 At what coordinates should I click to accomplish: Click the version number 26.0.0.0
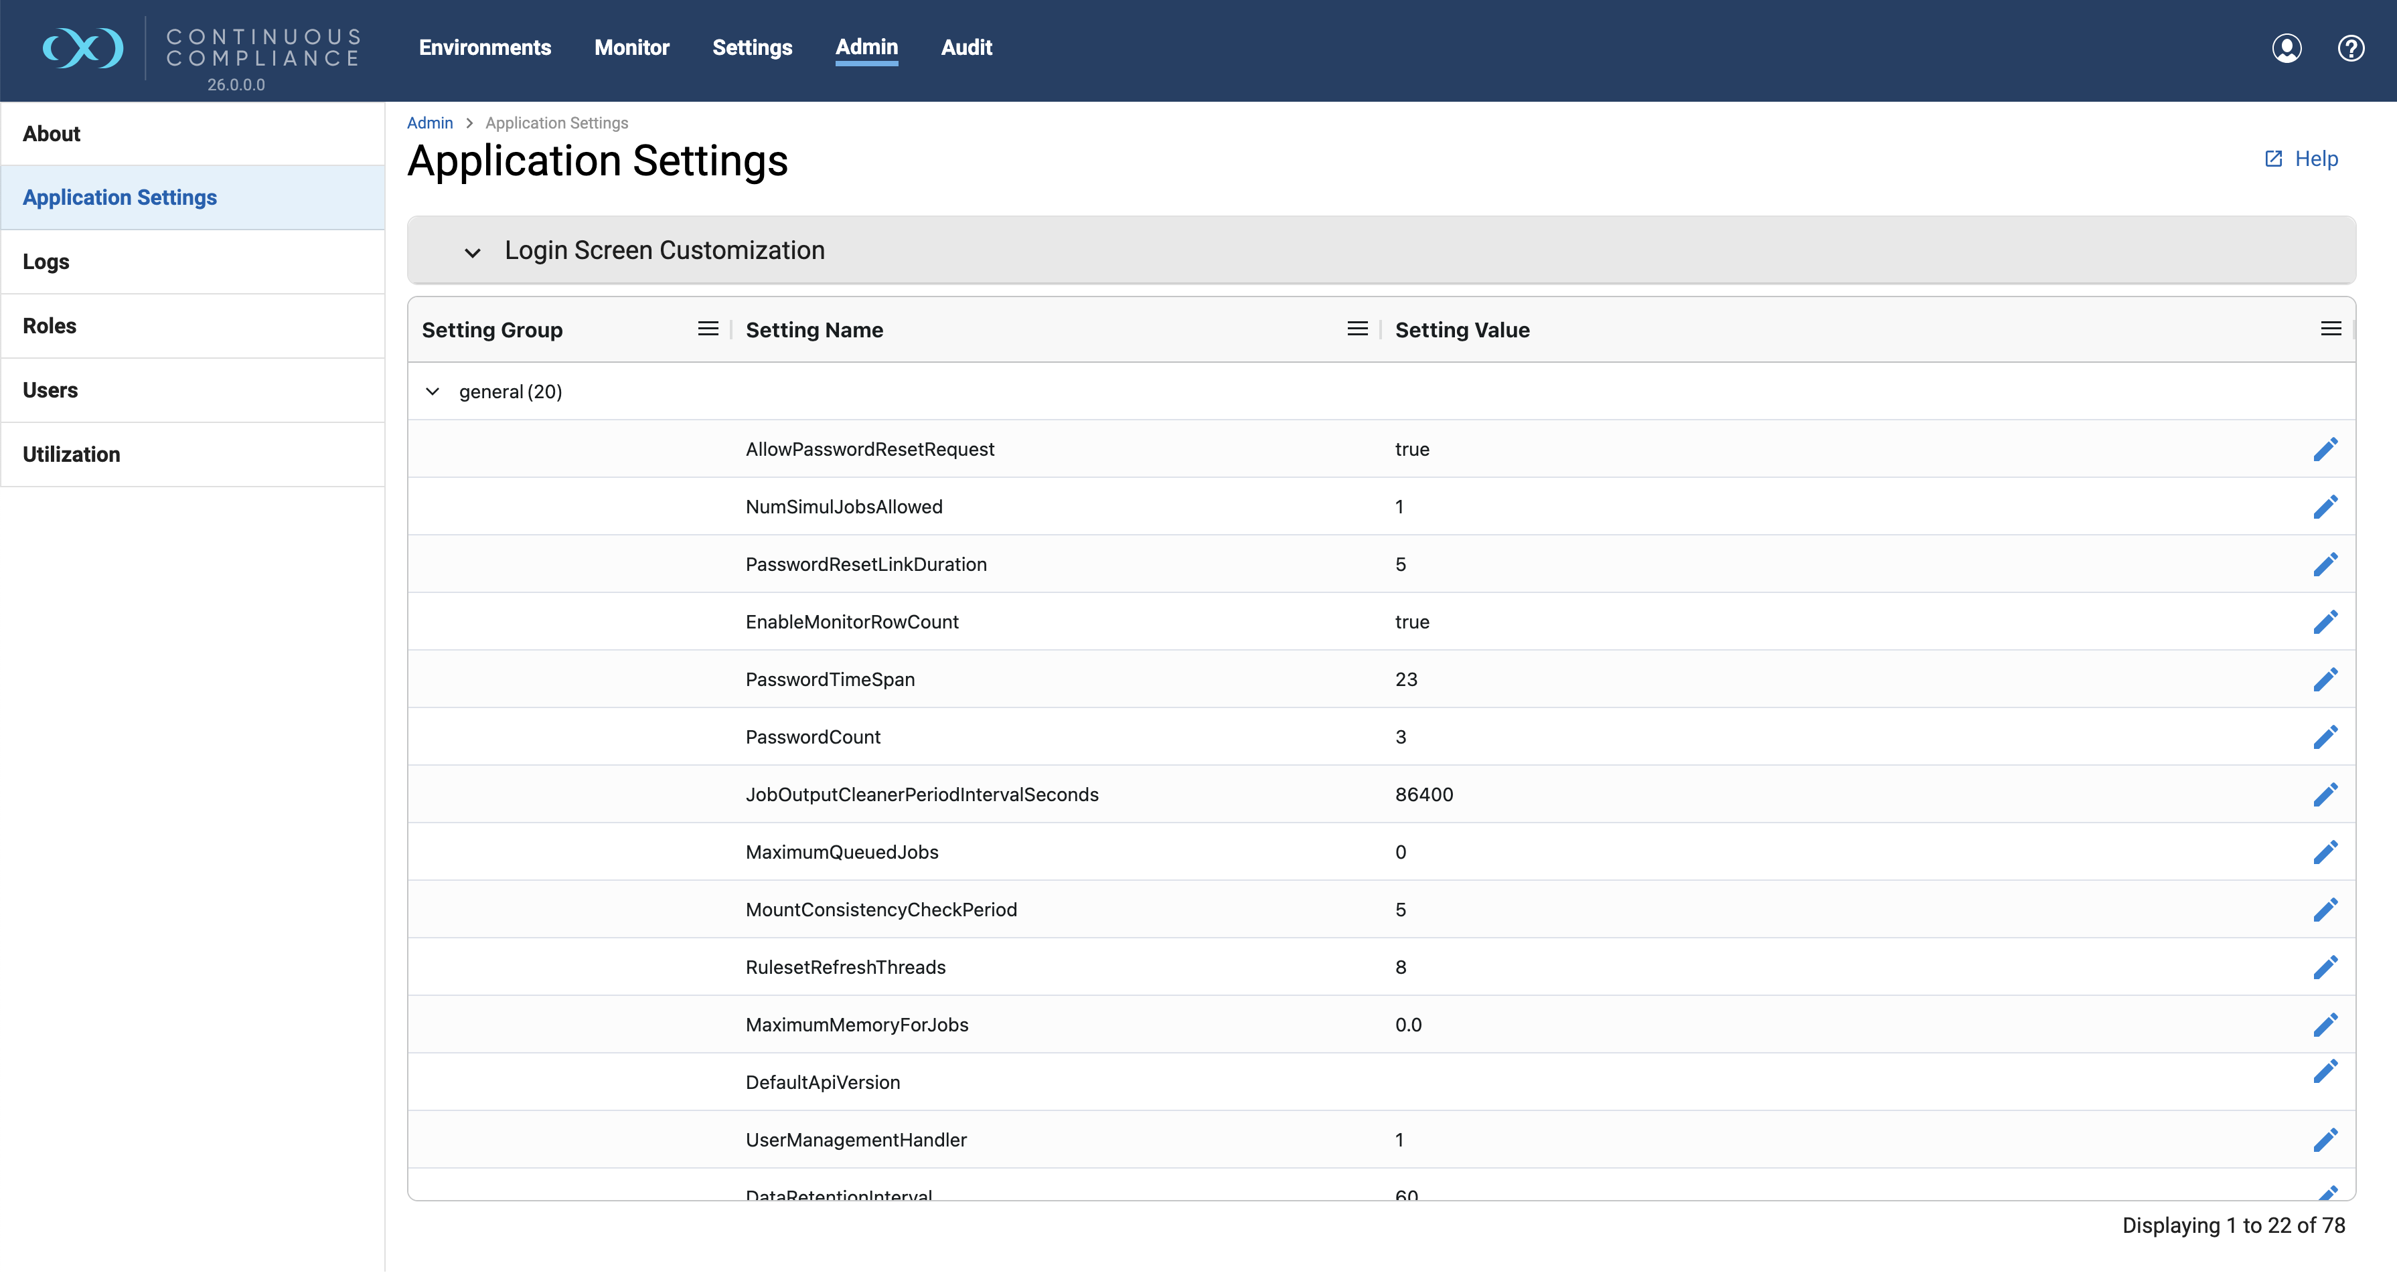pyautogui.click(x=236, y=84)
